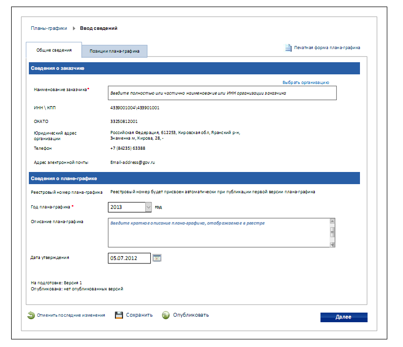Image resolution: width=403 pixels, height=347 pixels.
Task: Click the Телефон label
Action: 43,148
